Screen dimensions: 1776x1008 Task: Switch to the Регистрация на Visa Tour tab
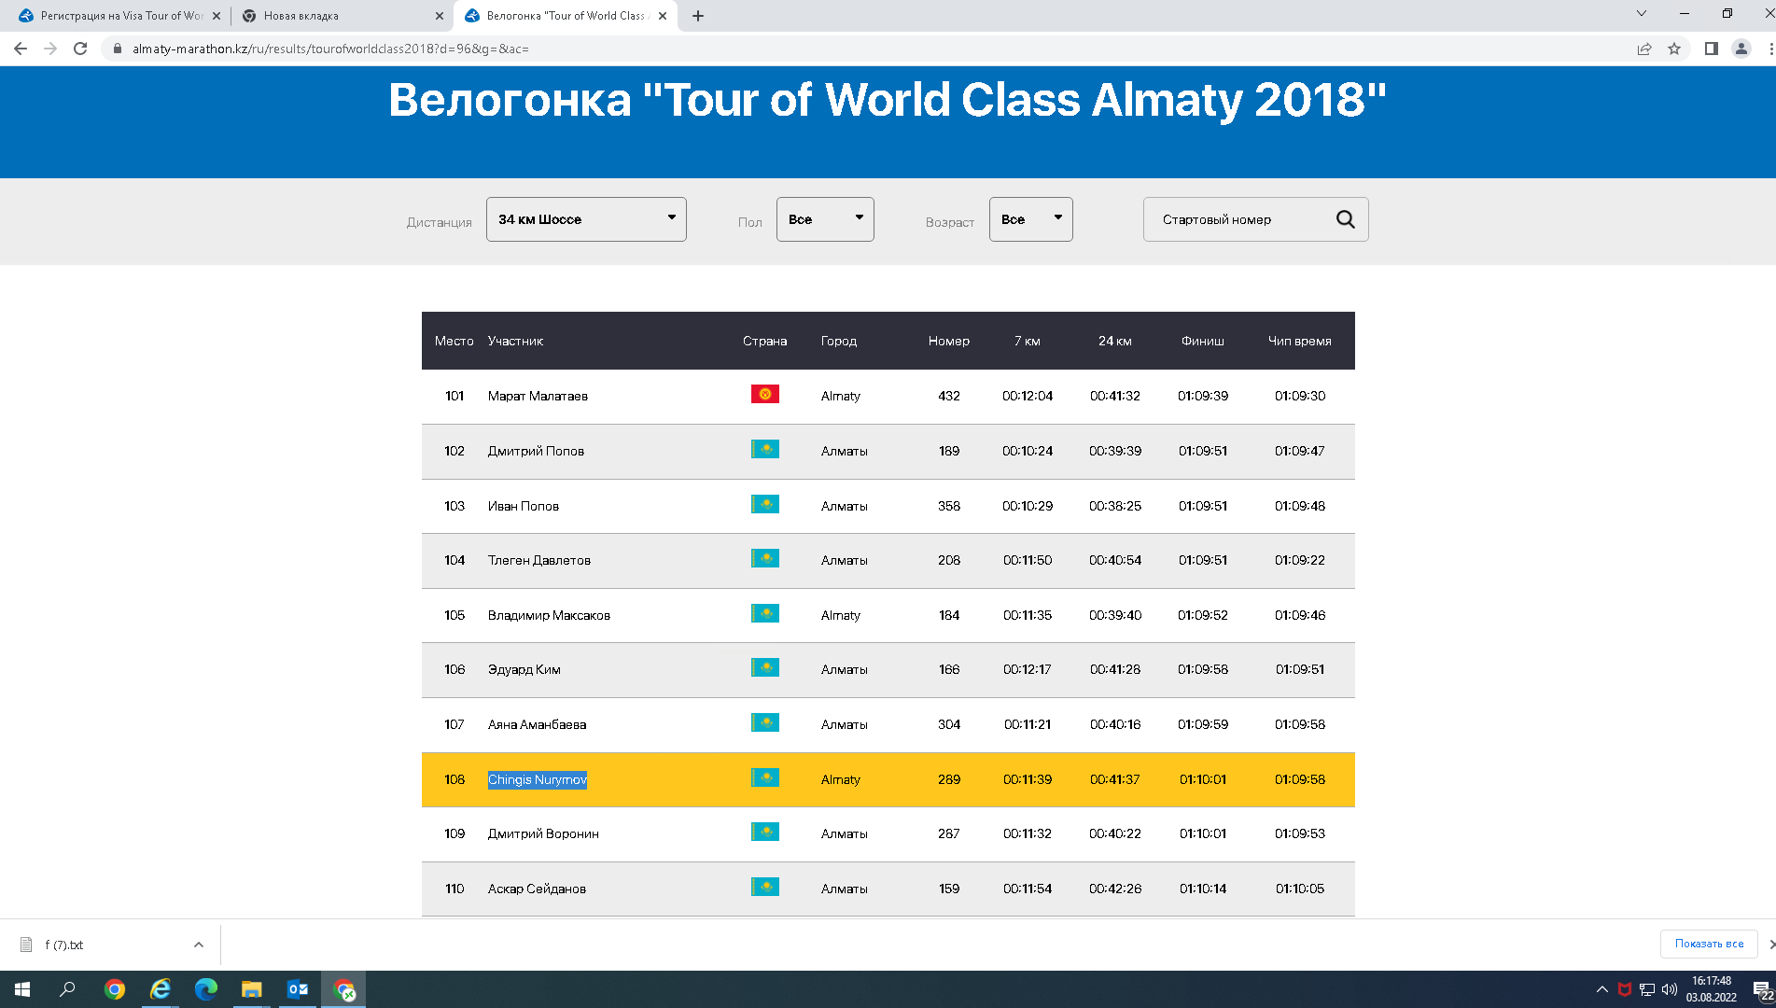click(x=117, y=16)
